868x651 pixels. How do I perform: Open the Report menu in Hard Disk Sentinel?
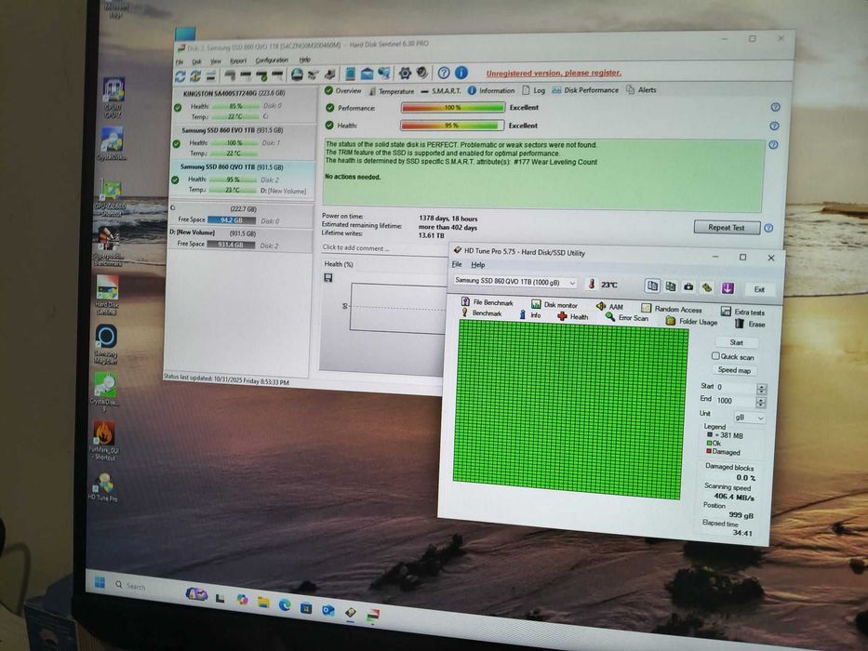click(x=238, y=60)
